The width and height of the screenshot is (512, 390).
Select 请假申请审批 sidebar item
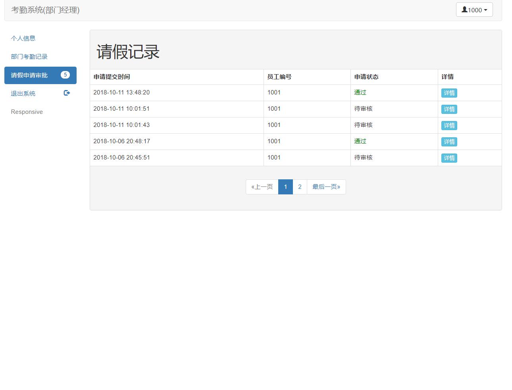29,75
